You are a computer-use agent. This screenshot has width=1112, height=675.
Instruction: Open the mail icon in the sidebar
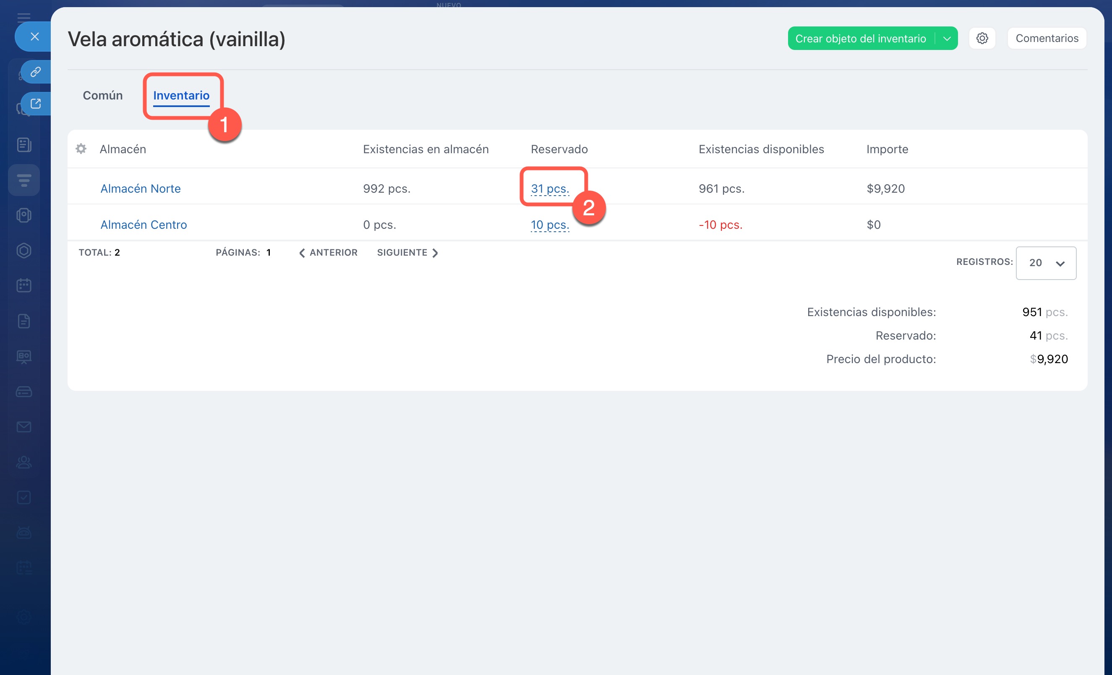(24, 426)
